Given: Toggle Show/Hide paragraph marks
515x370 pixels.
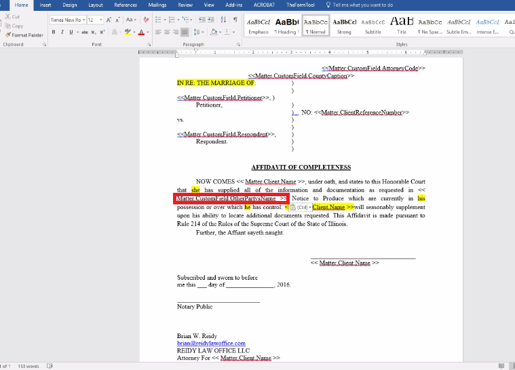Looking at the screenshot, I should tap(235, 20).
